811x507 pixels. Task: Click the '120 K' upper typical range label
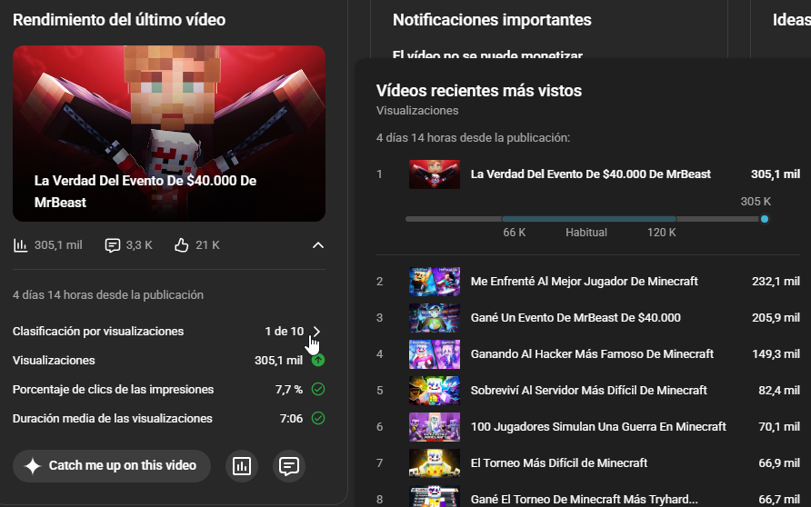(x=662, y=233)
